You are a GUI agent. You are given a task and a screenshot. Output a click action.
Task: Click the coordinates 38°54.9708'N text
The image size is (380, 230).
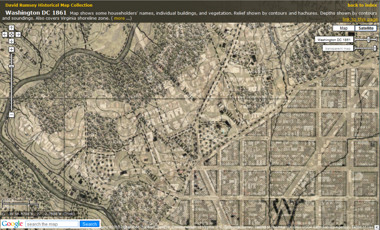[22, 214]
